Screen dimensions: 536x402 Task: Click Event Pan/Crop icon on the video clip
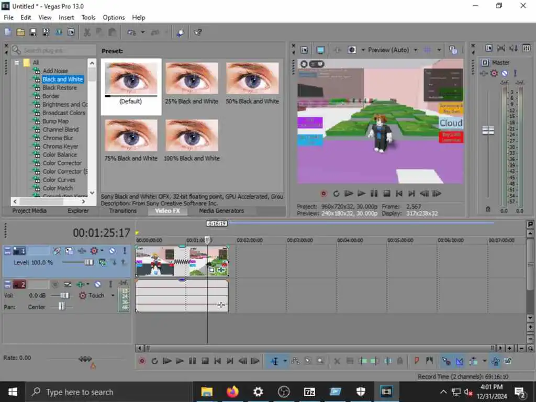click(212, 270)
